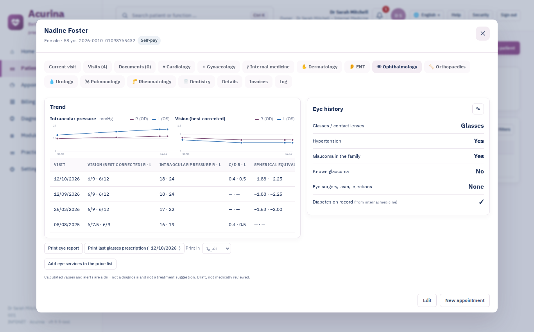This screenshot has height=332, width=534.
Task: Open the Orthopaedics tab
Action: (447, 67)
